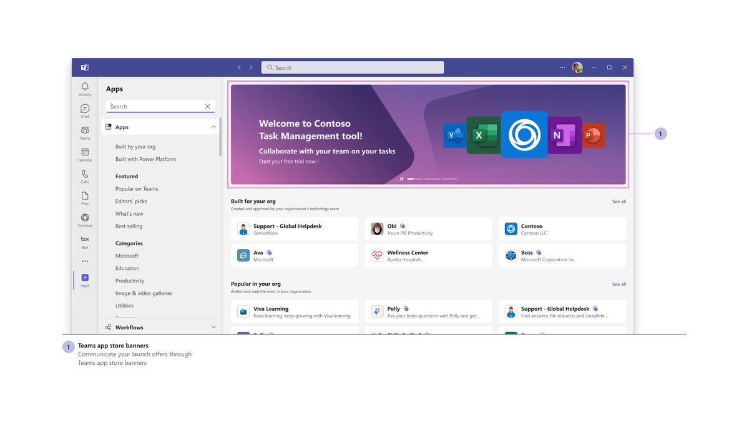Open Calls from the sidebar
749x421 pixels.
coord(85,176)
